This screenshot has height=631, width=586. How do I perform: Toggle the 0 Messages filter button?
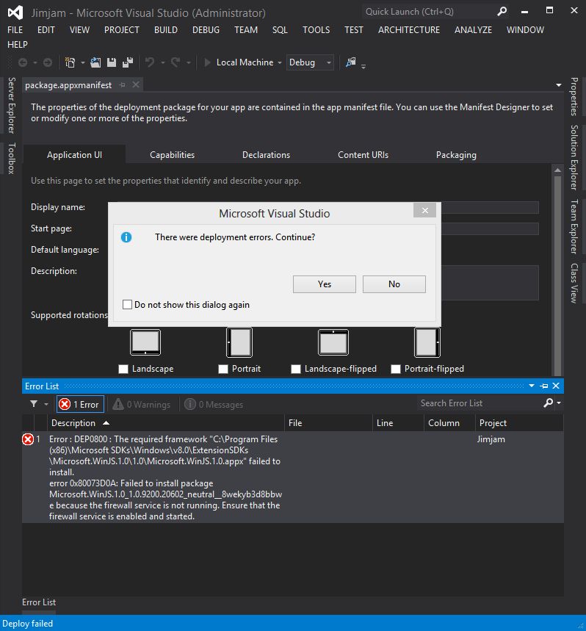pos(214,404)
